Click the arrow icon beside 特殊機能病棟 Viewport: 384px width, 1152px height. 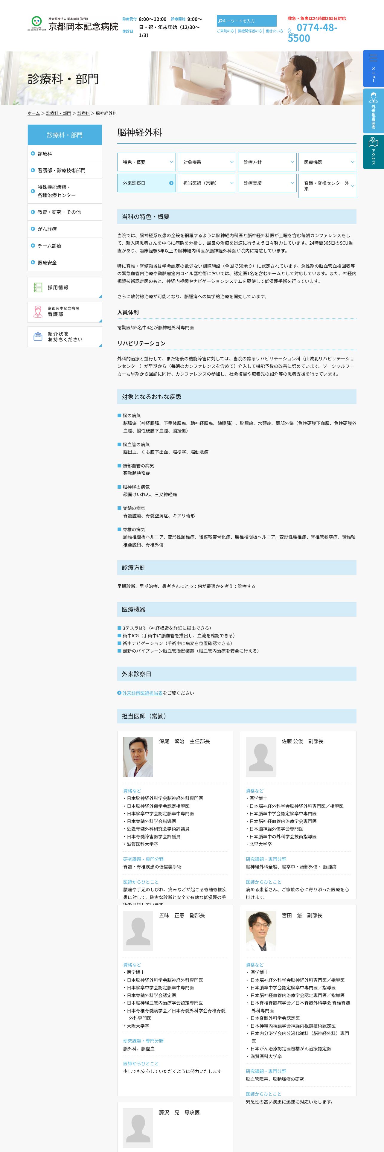tap(33, 191)
